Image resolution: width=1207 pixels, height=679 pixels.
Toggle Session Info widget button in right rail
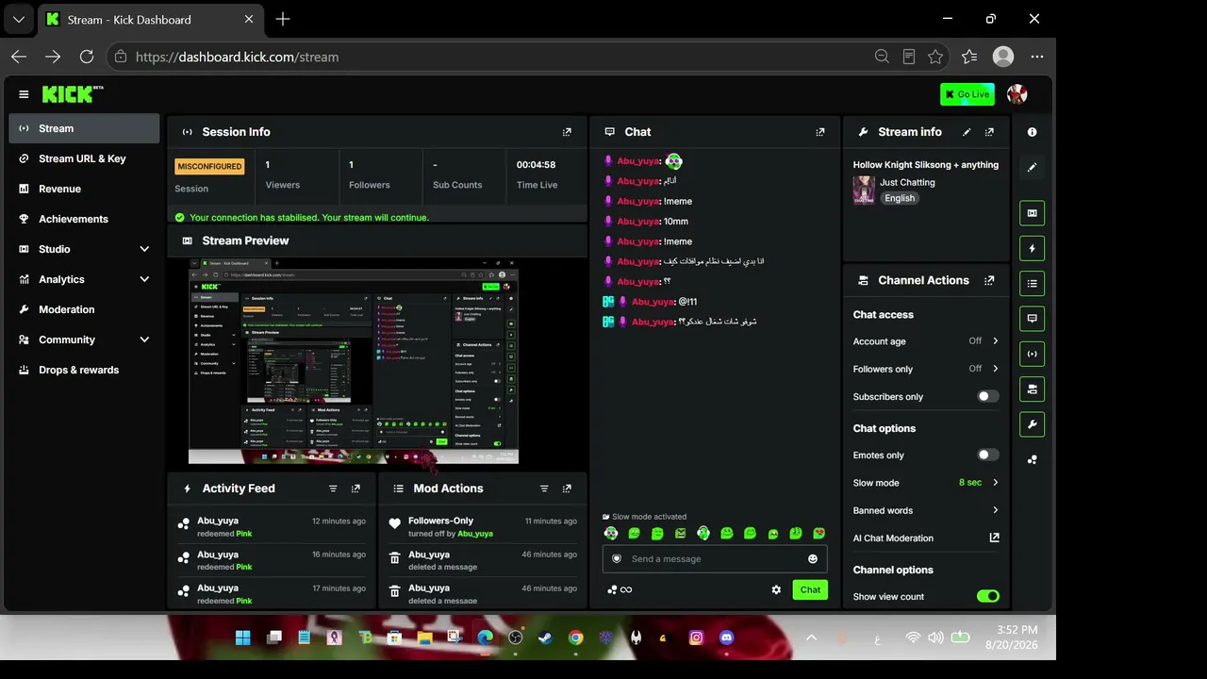pos(1033,354)
